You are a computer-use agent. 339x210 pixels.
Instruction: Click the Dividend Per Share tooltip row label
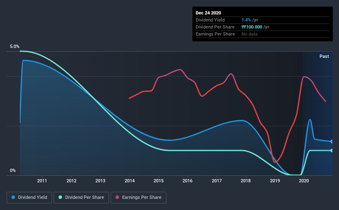tap(215, 27)
